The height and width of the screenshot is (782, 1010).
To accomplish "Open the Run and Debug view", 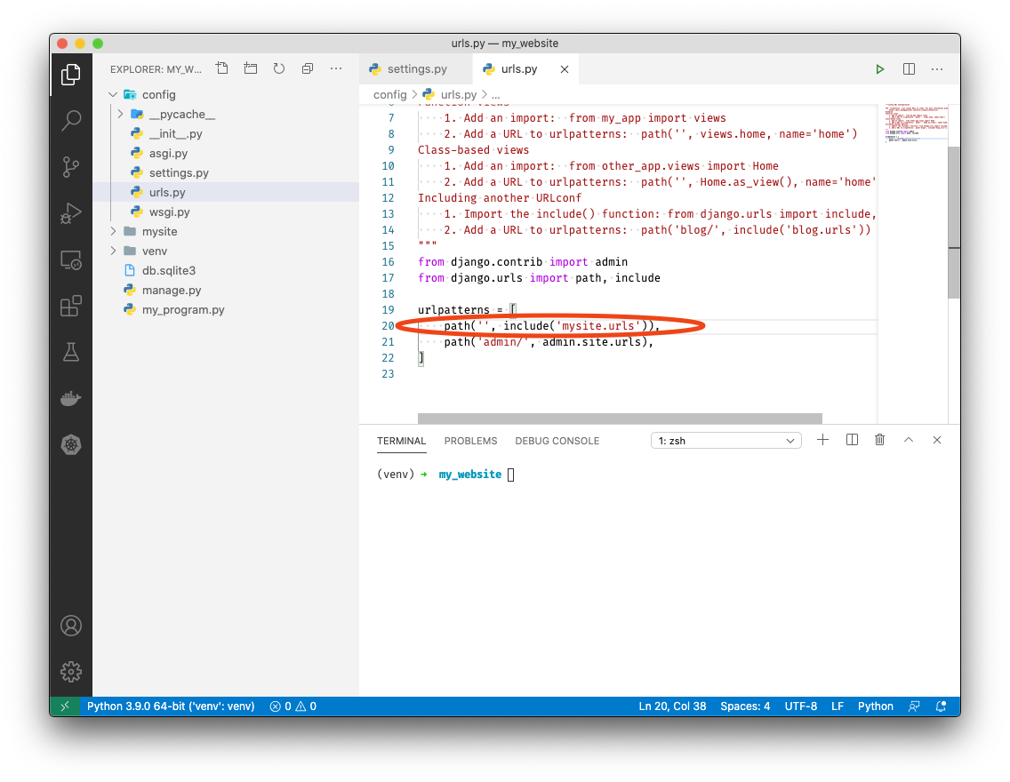I will (71, 213).
